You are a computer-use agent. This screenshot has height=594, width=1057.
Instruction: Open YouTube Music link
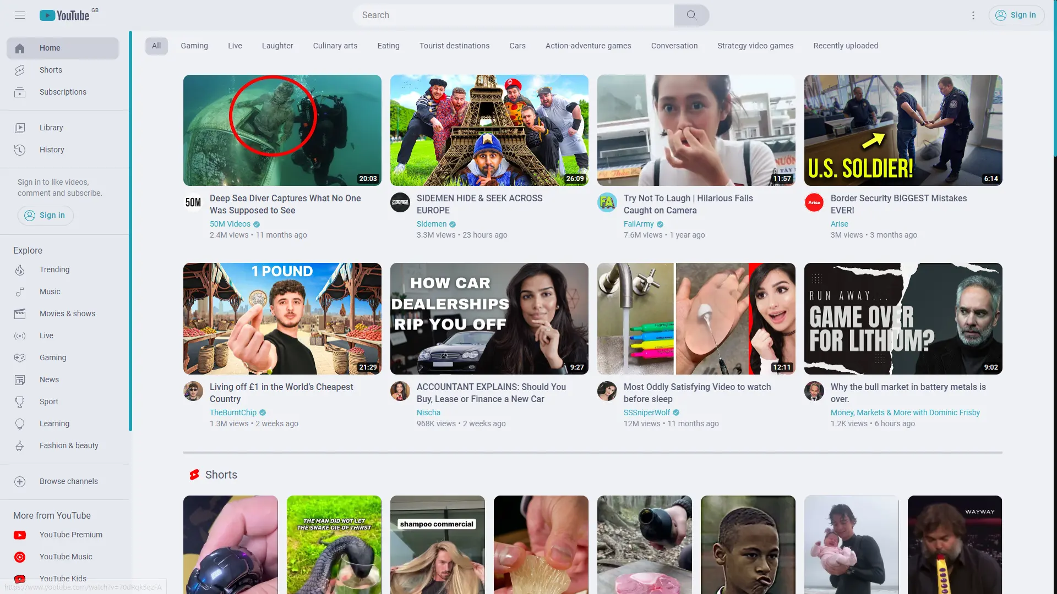pos(66,557)
